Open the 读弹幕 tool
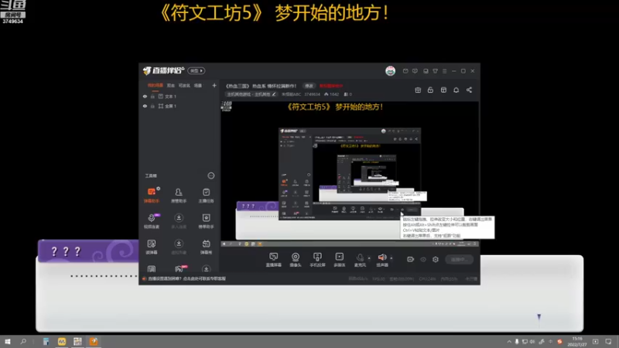Image resolution: width=619 pixels, height=348 pixels. (152, 247)
